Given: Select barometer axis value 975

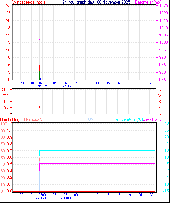Looking at the screenshot, I should click(162, 80).
